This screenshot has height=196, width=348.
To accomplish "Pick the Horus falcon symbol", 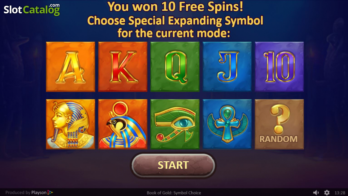I will (x=123, y=124).
